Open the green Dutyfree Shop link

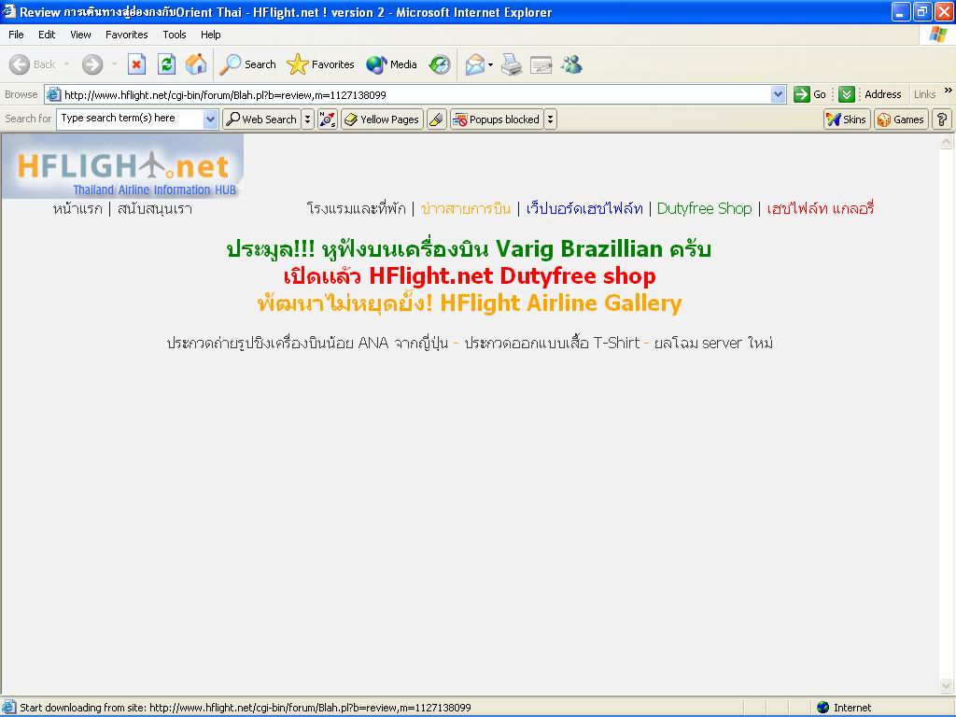point(704,208)
